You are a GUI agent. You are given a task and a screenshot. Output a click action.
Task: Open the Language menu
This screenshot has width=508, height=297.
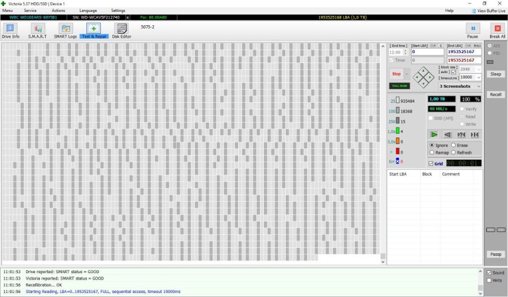coord(88,11)
